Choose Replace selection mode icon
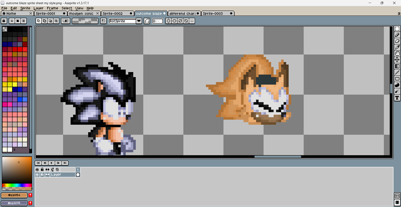Viewport: 401px width, 207px height. [39, 21]
